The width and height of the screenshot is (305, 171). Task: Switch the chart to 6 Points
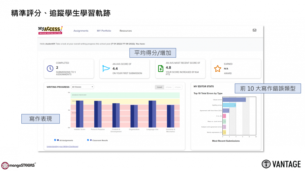pyautogui.click(x=178, y=87)
